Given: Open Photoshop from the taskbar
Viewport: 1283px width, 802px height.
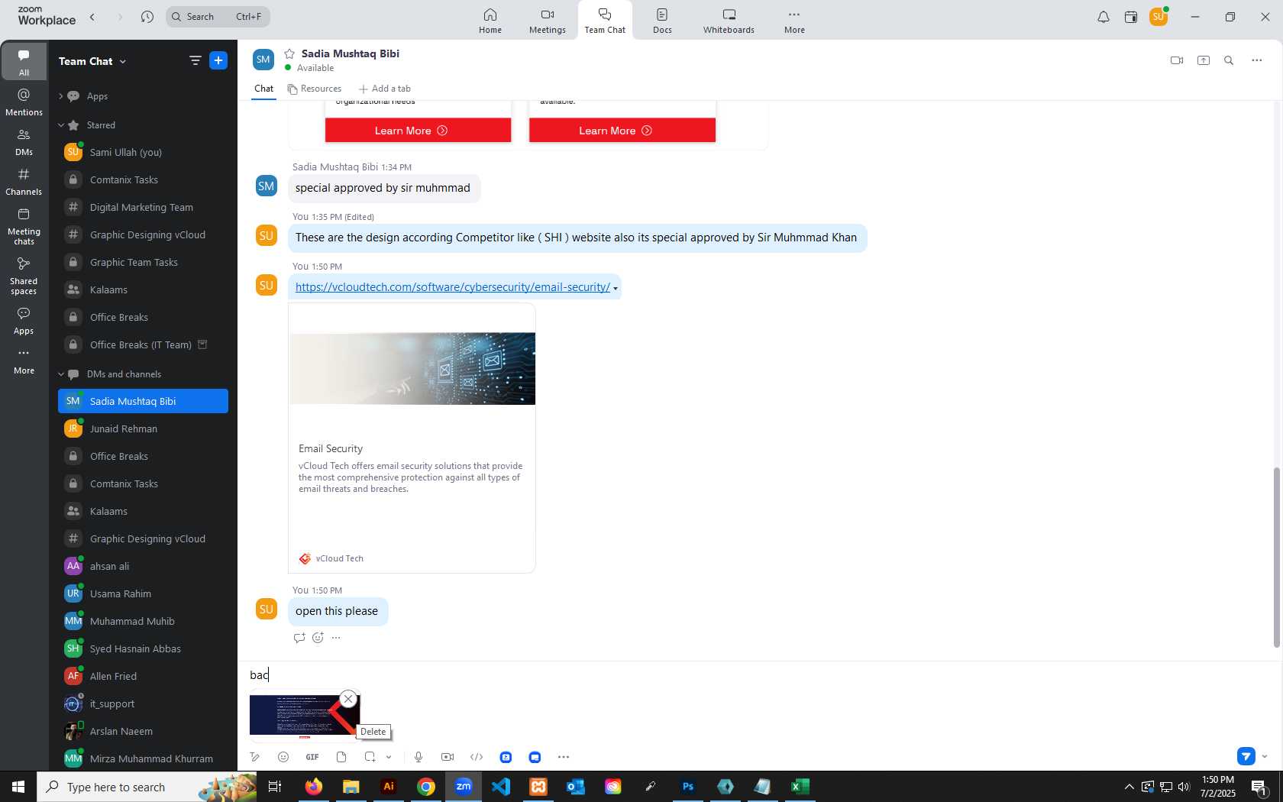Looking at the screenshot, I should point(687,787).
